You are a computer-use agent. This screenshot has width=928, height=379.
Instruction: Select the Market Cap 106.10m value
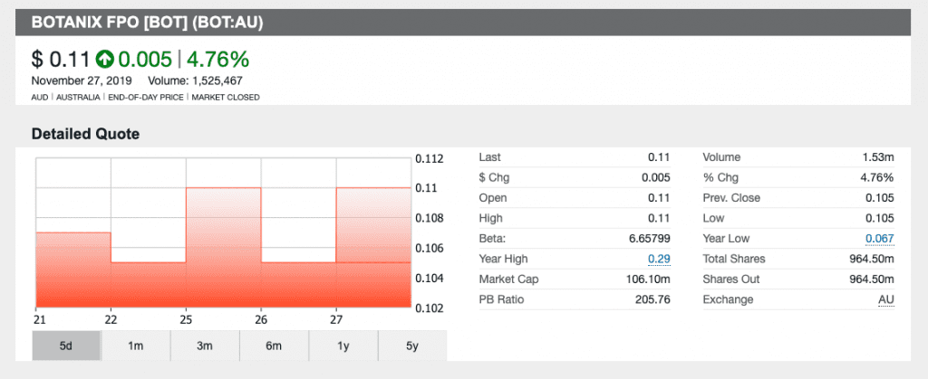point(651,280)
